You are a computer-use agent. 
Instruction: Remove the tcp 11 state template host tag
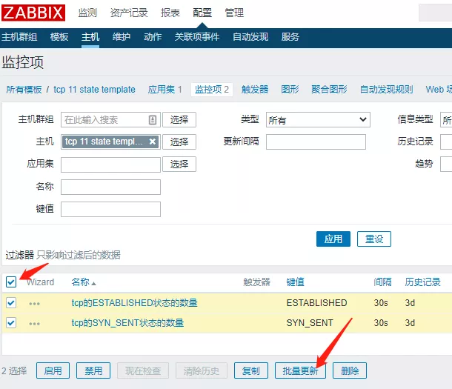tap(153, 142)
